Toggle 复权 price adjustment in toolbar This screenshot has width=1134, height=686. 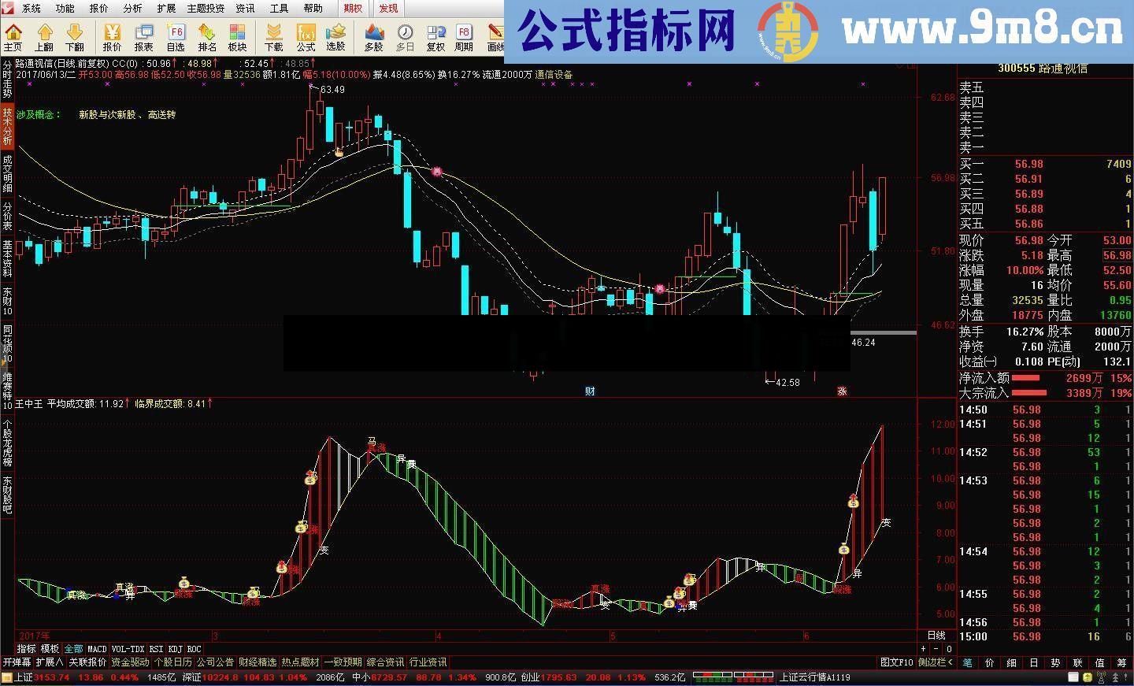[x=435, y=37]
